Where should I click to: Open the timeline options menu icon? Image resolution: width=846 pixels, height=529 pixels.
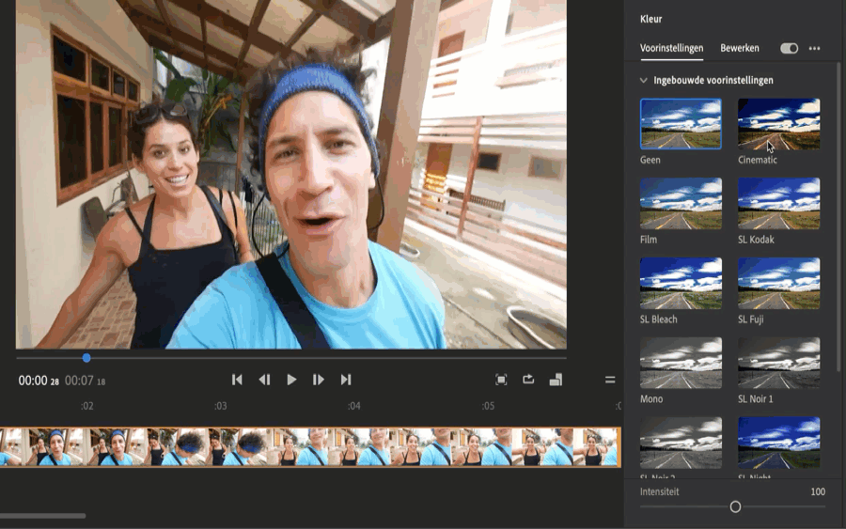click(610, 380)
